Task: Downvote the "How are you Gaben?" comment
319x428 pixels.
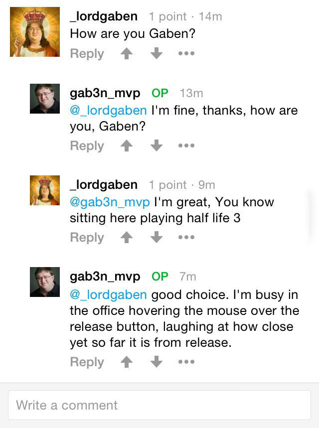Action: point(157,53)
